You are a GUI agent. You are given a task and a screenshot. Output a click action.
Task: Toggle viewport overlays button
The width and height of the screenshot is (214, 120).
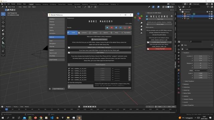coord(158,7)
